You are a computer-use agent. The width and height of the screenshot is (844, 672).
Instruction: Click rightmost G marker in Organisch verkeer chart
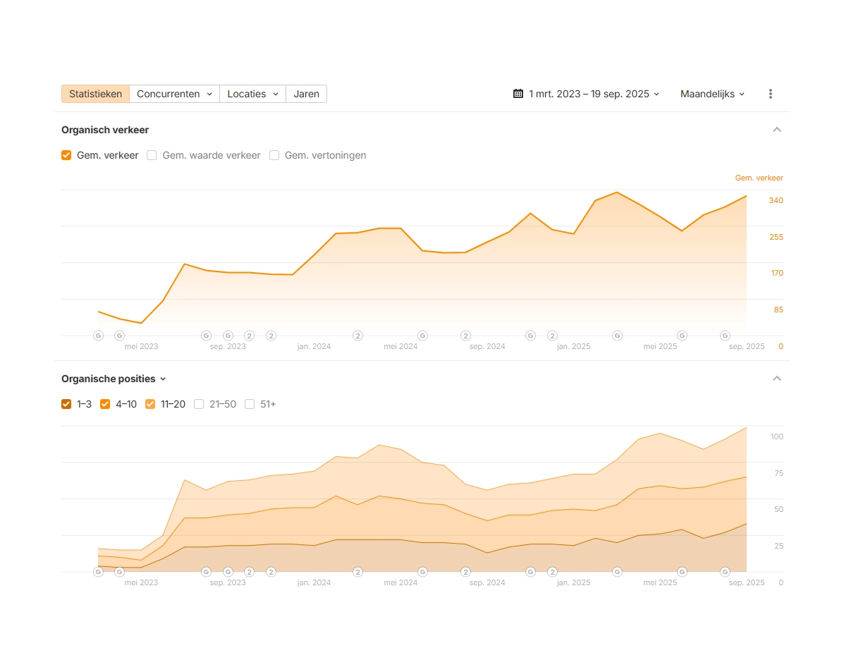tap(725, 336)
